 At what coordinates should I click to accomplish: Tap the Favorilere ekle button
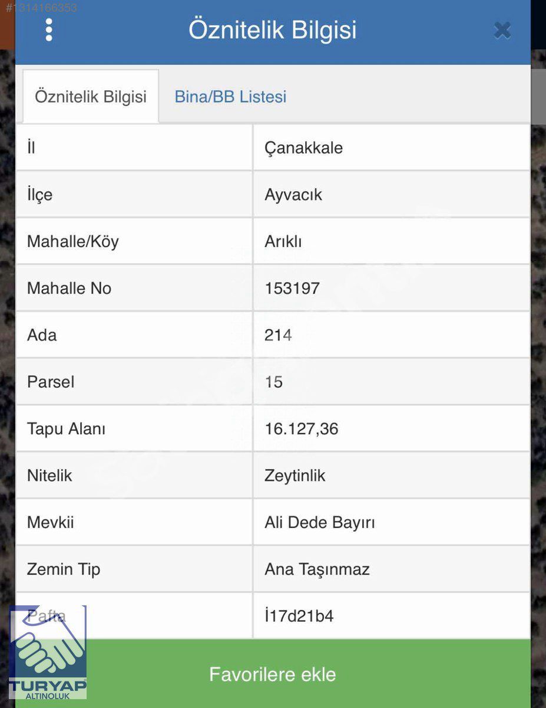click(273, 674)
